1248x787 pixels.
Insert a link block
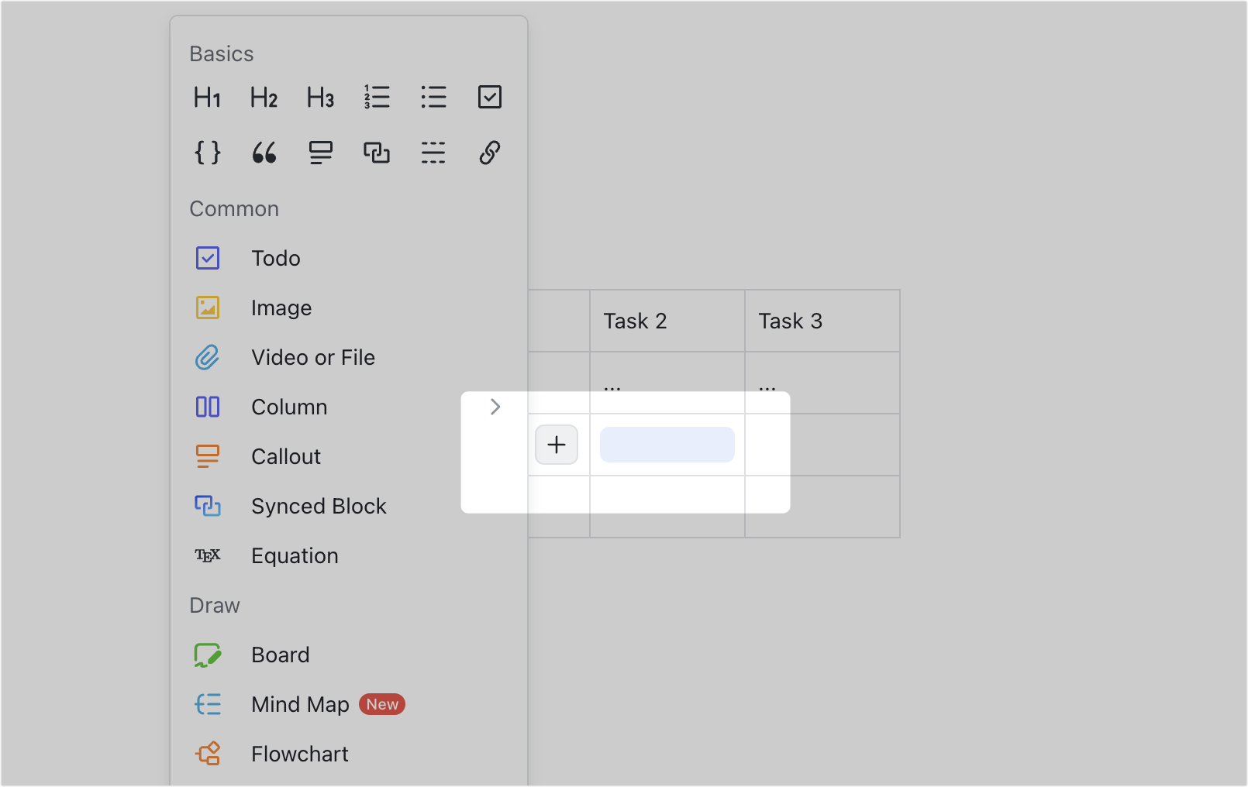[490, 153]
